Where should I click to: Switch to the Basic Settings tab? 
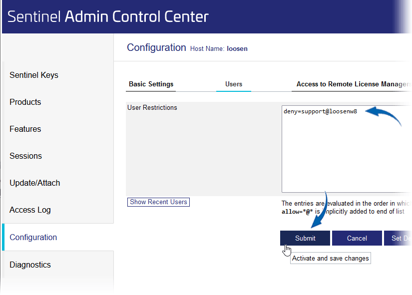click(x=151, y=84)
